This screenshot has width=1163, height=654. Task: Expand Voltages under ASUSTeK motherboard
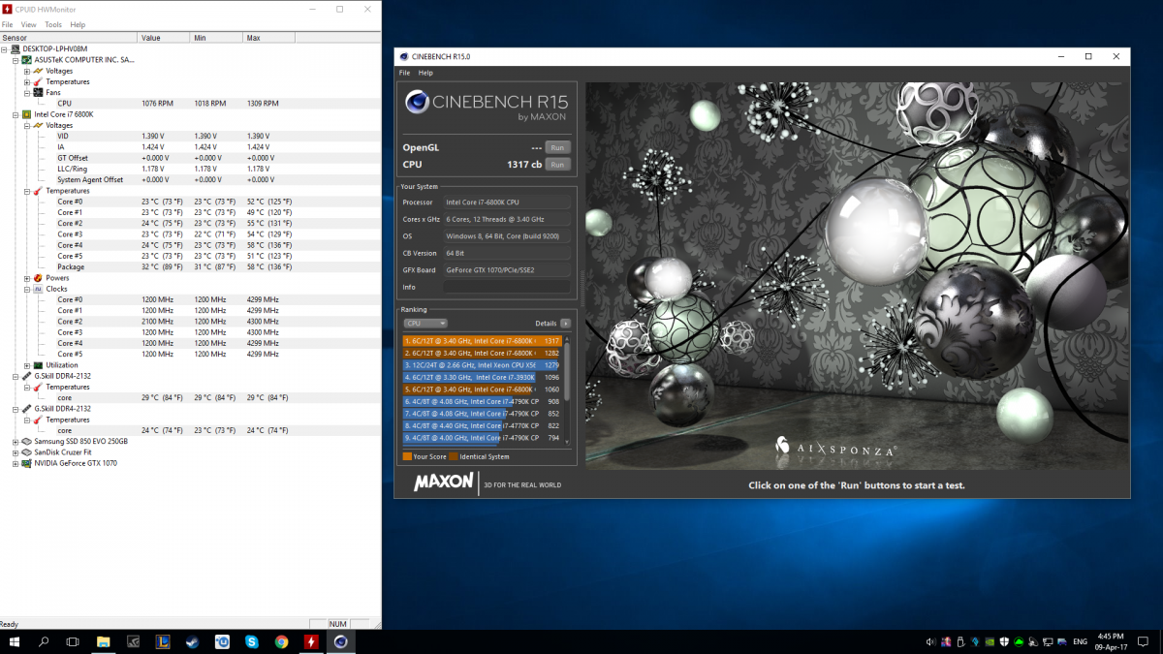pyautogui.click(x=26, y=71)
